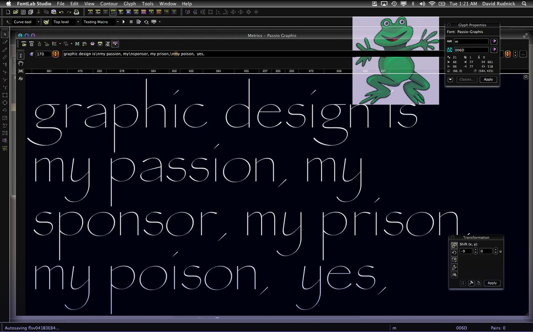Screen dimensions: 533x332
Task: Click the New font icon in main toolbar
Action: coord(8,12)
